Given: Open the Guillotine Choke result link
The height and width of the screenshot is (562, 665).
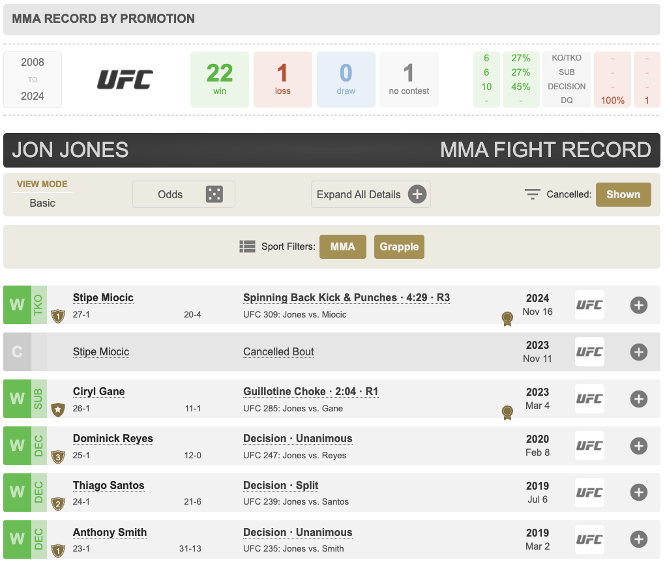Looking at the screenshot, I should [x=310, y=392].
